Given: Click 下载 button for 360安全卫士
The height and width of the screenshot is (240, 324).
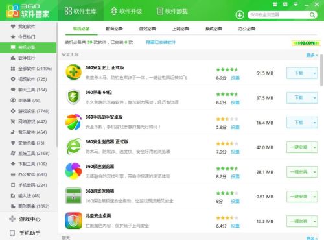Looking at the screenshot, I should click(x=299, y=73).
